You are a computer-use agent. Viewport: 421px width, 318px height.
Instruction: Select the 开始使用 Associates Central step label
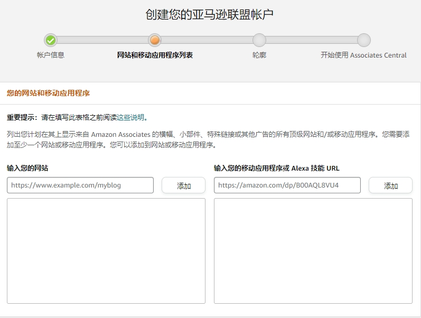[x=363, y=55]
